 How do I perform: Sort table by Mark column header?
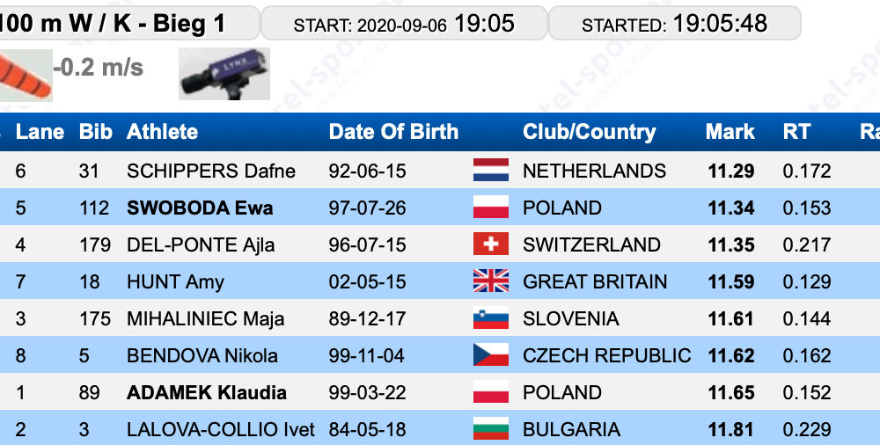(730, 131)
